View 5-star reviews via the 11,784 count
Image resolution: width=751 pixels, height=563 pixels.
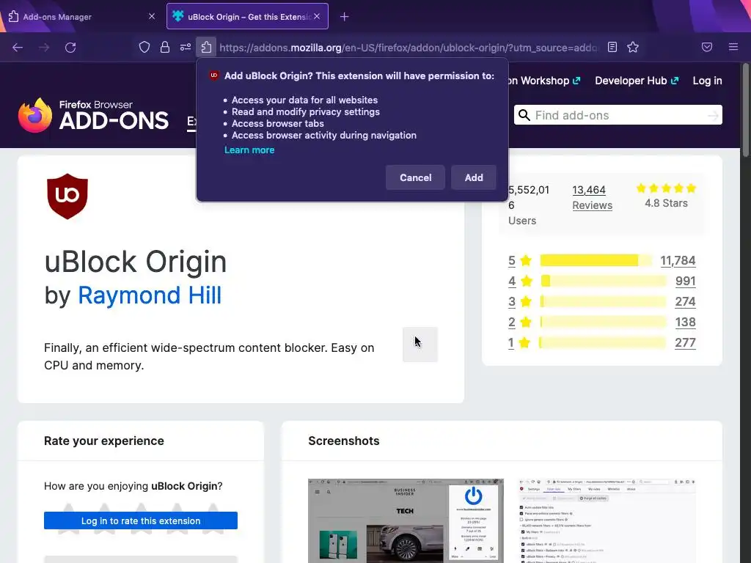[x=678, y=260]
